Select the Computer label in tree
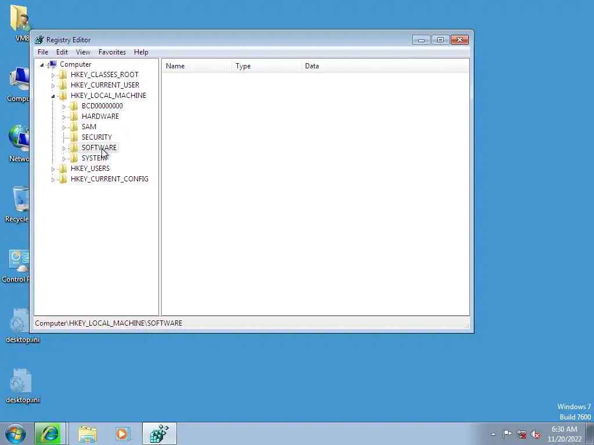The height and width of the screenshot is (445, 594). [x=75, y=64]
